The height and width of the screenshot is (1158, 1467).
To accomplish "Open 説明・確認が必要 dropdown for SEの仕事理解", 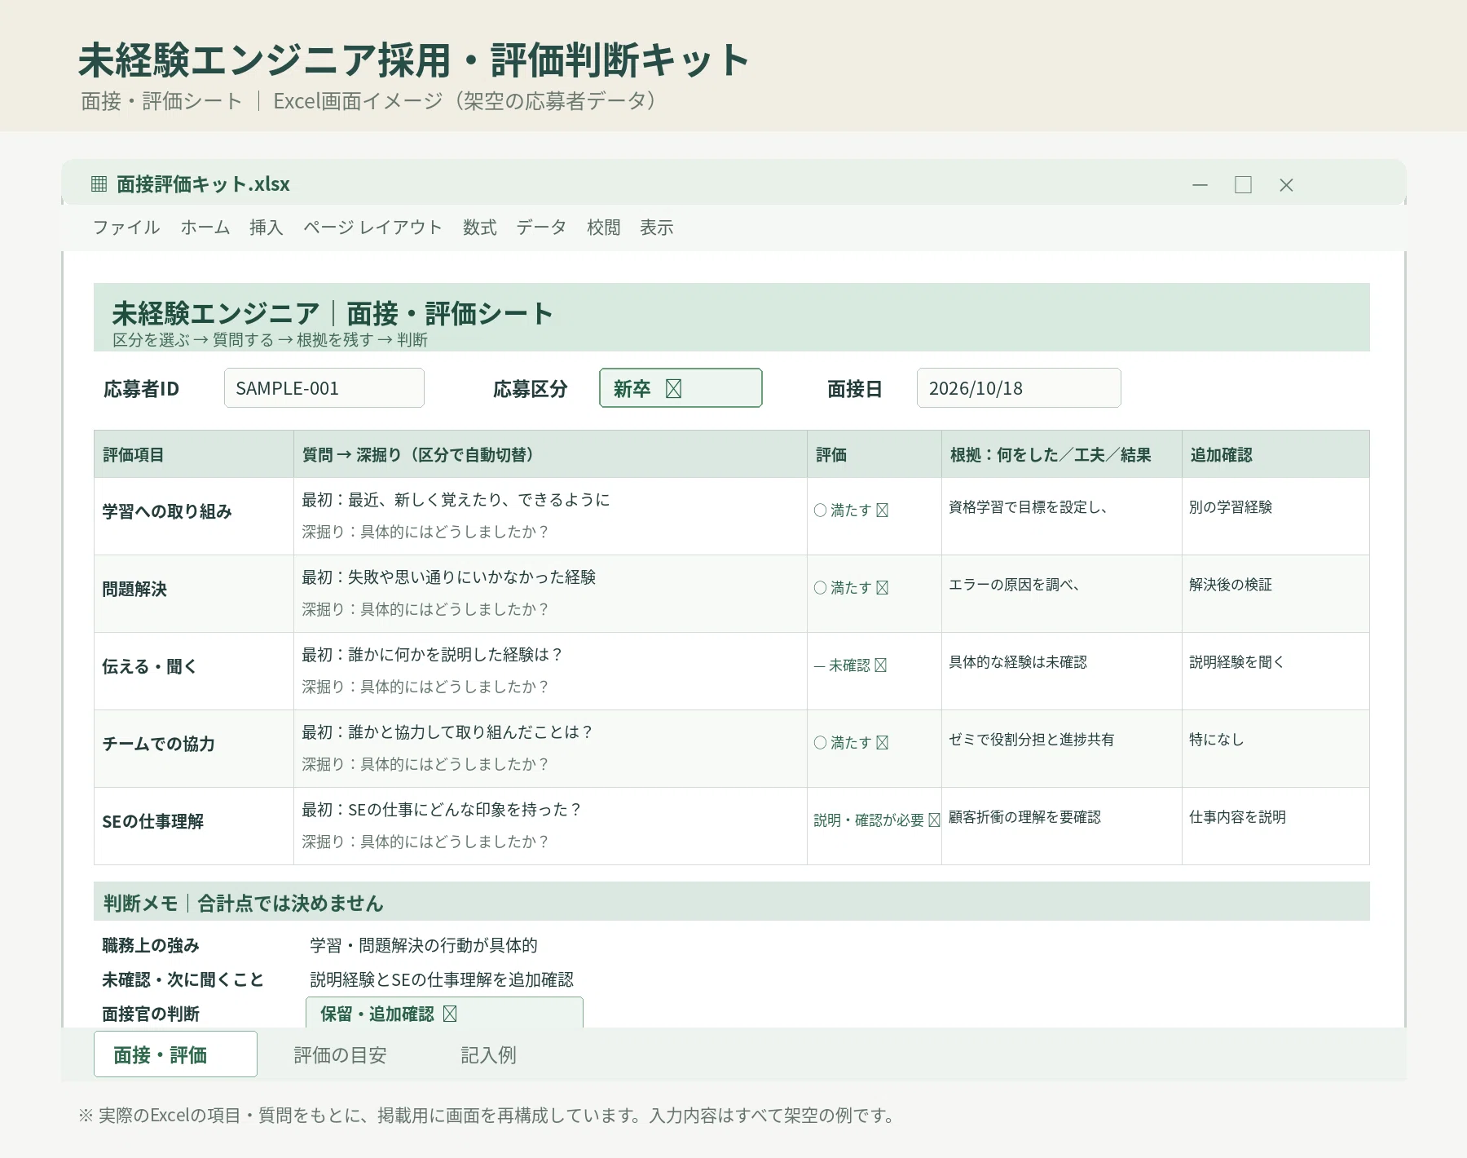I will coord(877,820).
